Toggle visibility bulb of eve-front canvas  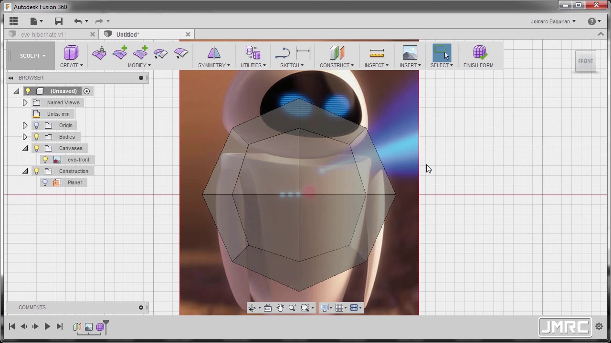pyautogui.click(x=45, y=160)
